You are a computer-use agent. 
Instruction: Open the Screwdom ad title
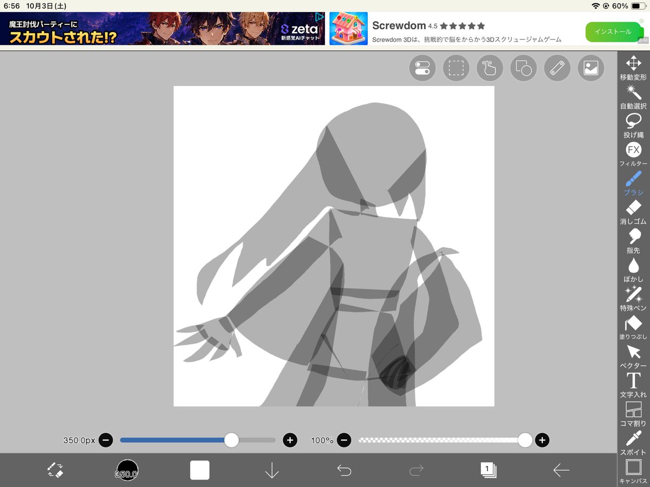pos(399,25)
